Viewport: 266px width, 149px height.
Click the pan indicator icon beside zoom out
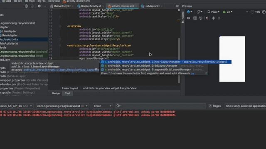[x=247, y=12]
